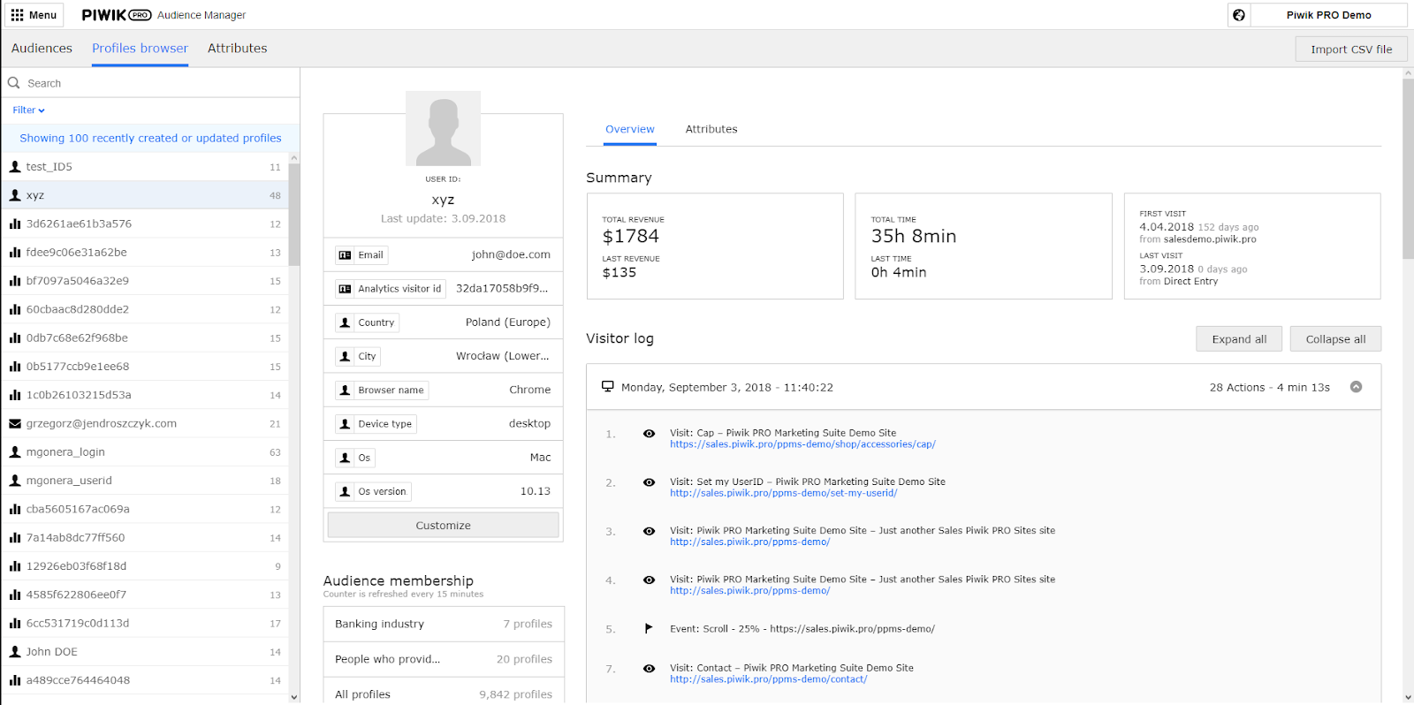Image resolution: width=1414 pixels, height=705 pixels.
Task: Click the Customize button
Action: [x=443, y=526]
